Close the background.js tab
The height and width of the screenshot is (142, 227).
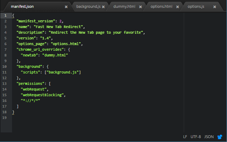tap(103, 7)
